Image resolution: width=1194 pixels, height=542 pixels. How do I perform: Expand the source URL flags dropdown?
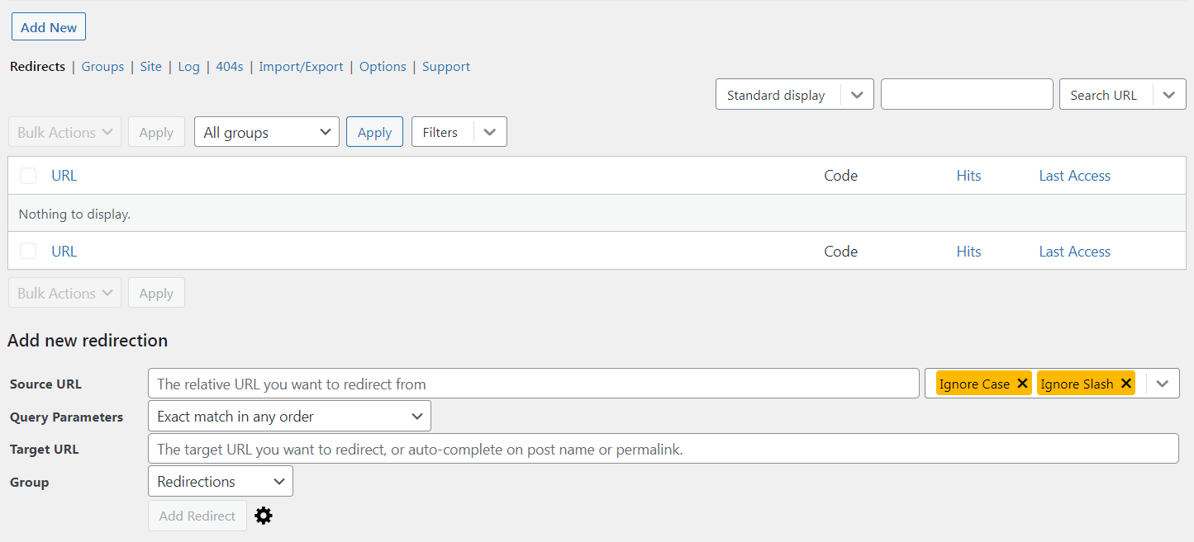tap(1162, 383)
